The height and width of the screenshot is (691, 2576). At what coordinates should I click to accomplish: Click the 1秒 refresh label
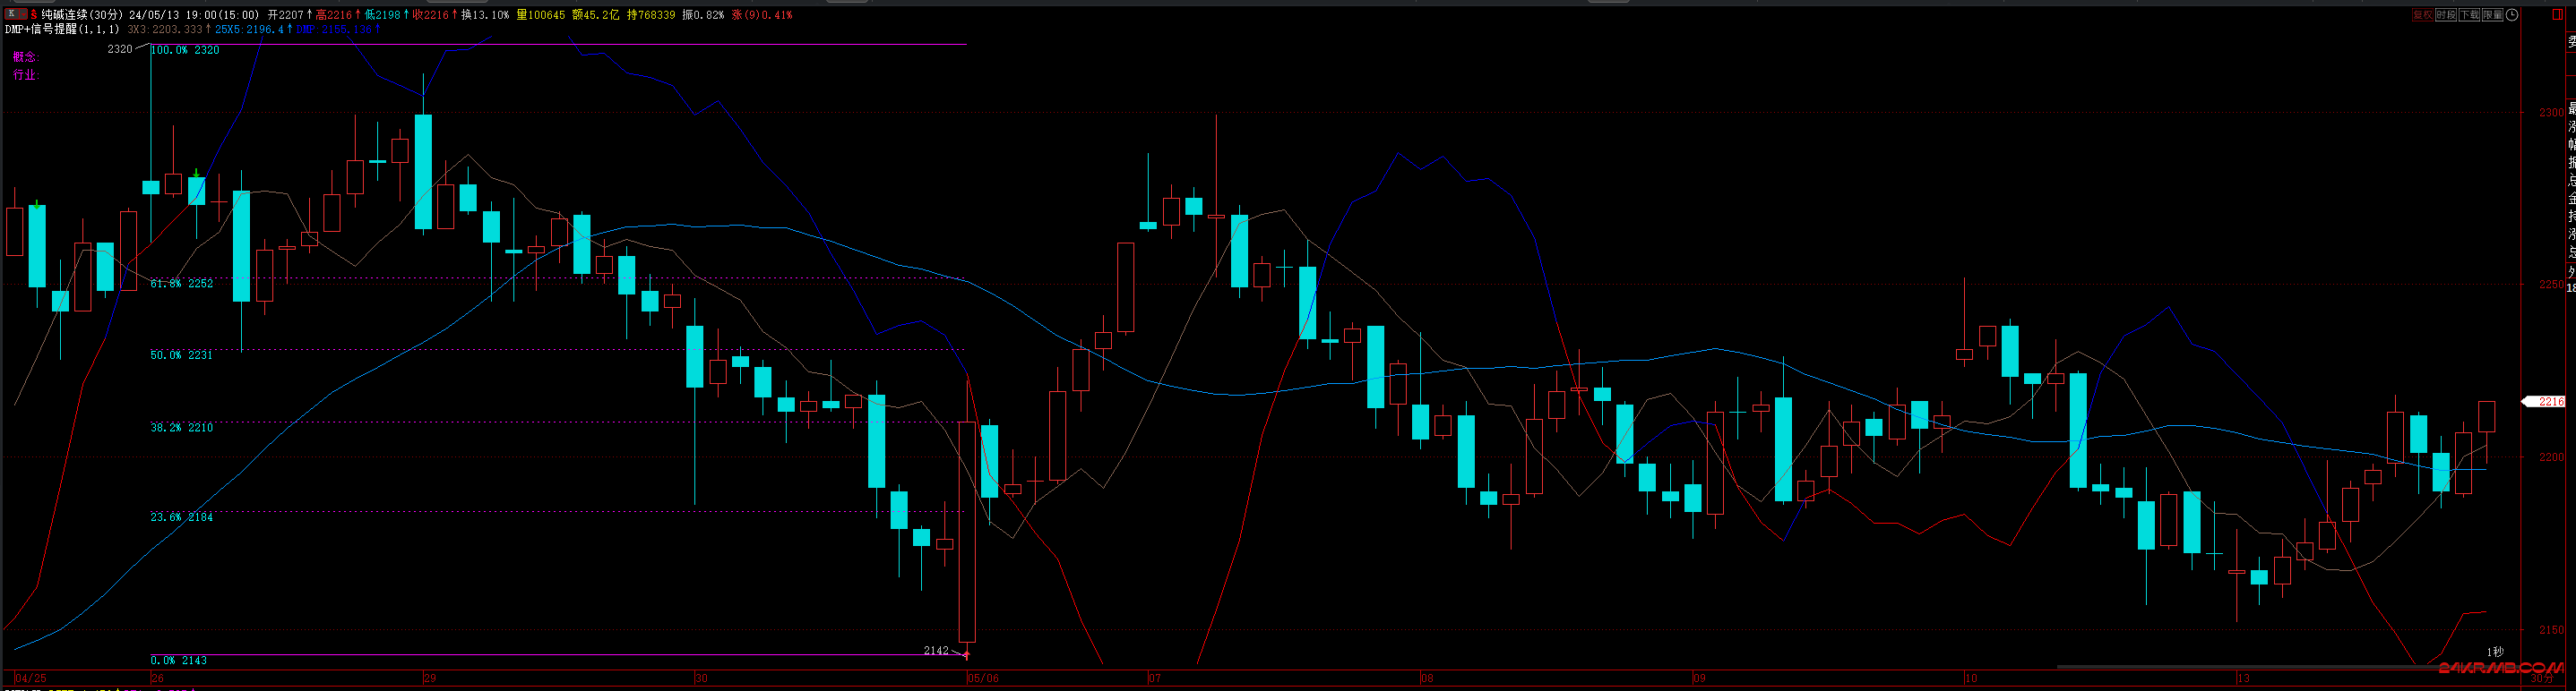tap(2495, 652)
